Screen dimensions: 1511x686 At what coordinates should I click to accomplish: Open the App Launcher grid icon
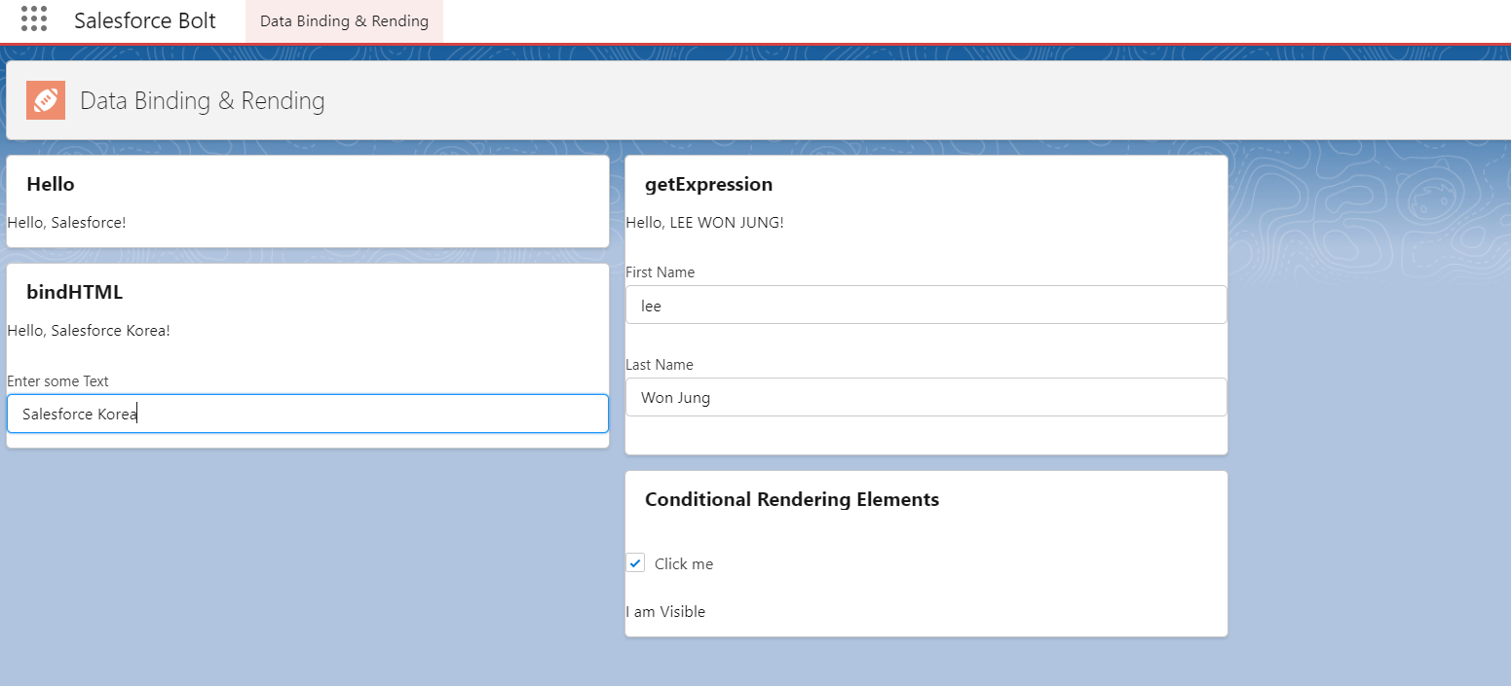pyautogui.click(x=34, y=18)
